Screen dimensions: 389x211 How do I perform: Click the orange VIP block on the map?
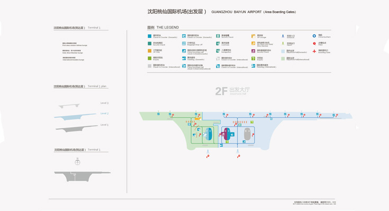(198, 119)
